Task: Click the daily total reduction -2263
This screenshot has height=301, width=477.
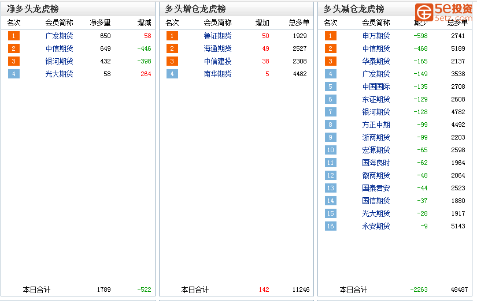Action: [x=419, y=290]
